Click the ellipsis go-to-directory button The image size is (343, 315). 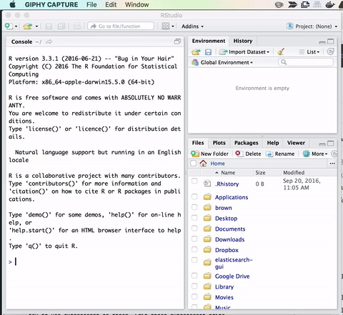[332, 164]
